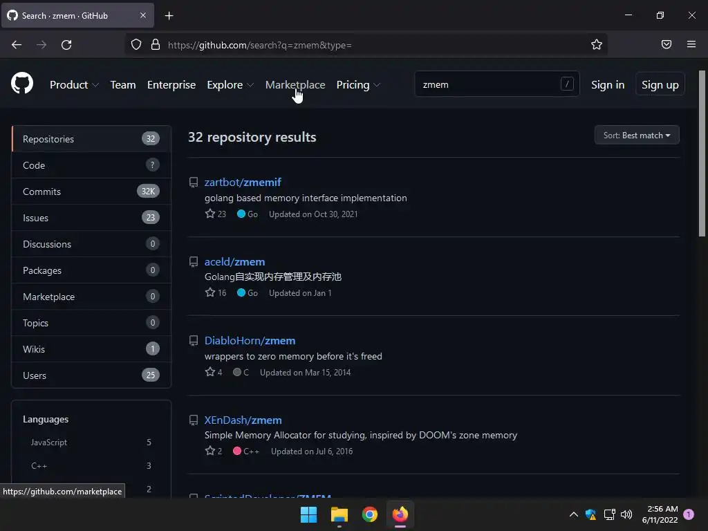The height and width of the screenshot is (531, 708).
Task: Show hidden tray icons chevron
Action: [x=573, y=514]
